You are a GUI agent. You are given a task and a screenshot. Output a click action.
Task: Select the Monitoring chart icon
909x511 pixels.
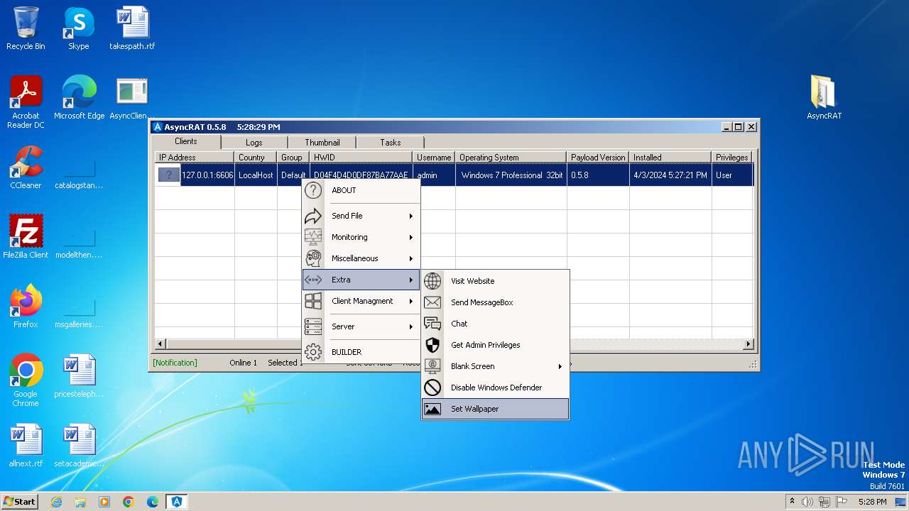[x=313, y=237]
